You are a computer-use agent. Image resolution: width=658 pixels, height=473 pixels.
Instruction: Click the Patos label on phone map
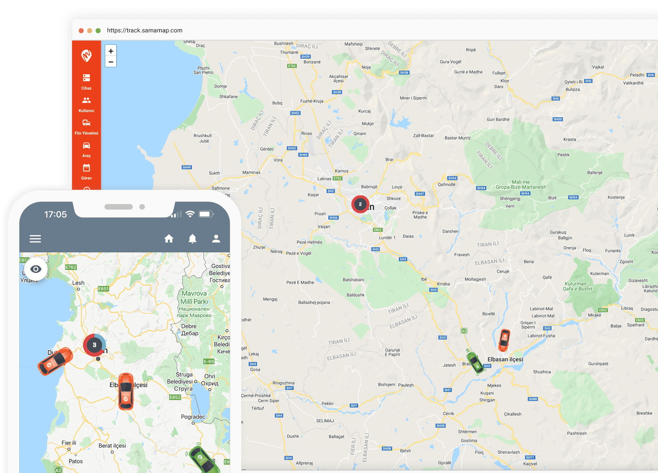click(x=75, y=461)
